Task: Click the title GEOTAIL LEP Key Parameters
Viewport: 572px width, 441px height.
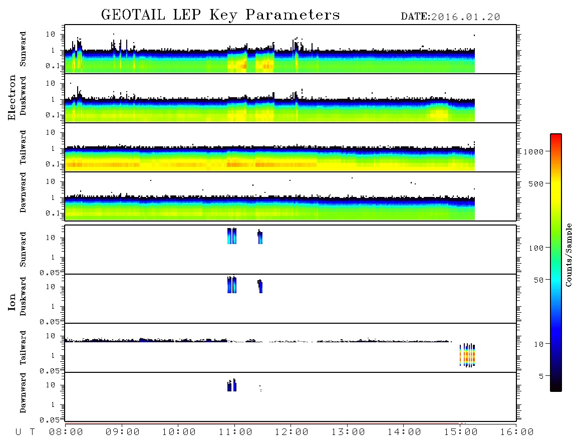Action: pos(220,15)
